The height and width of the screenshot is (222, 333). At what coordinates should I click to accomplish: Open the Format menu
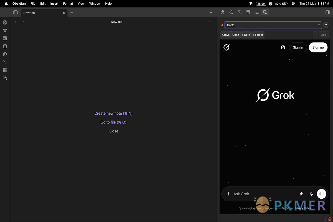pos(68,4)
